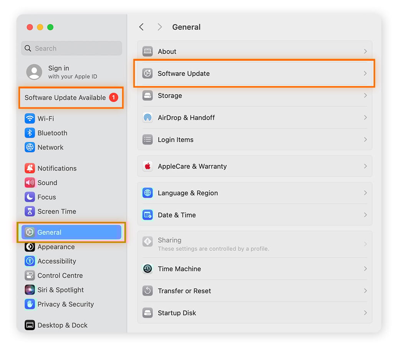
Task: Open Siri & Spotlight icon
Action: point(30,290)
